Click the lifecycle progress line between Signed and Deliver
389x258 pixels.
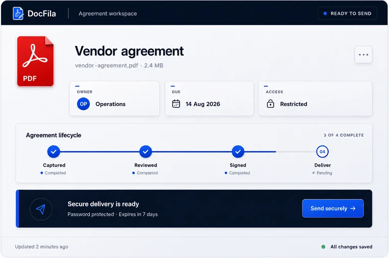point(280,151)
